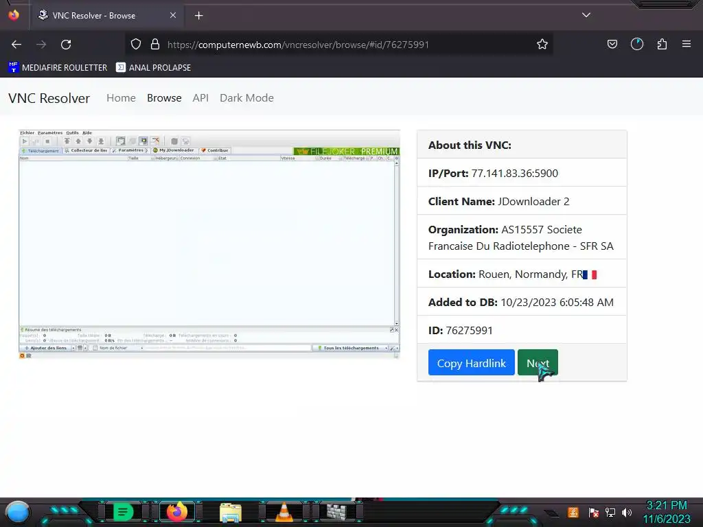
Task: Reload the current page
Action: point(66,45)
